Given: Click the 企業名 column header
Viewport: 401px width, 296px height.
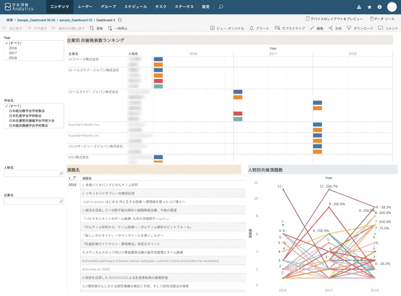Looking at the screenshot, I should pyautogui.click(x=73, y=54).
